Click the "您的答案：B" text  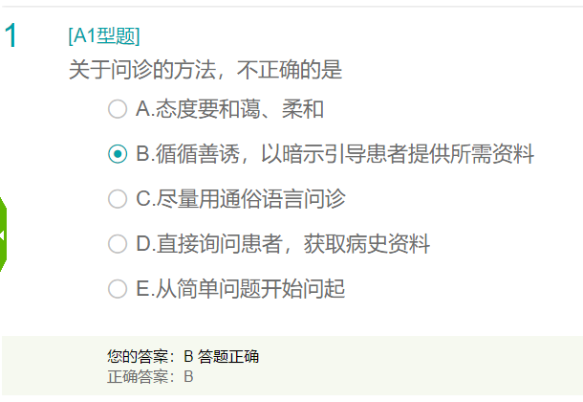(150, 357)
